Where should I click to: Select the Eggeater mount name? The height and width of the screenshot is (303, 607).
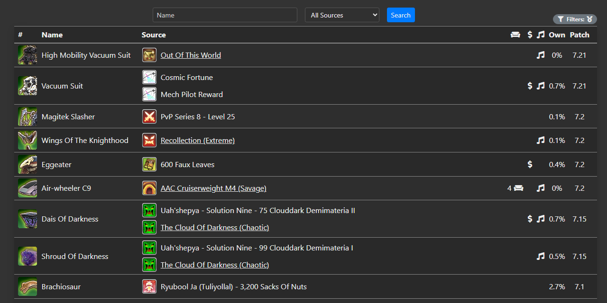pyautogui.click(x=56, y=164)
